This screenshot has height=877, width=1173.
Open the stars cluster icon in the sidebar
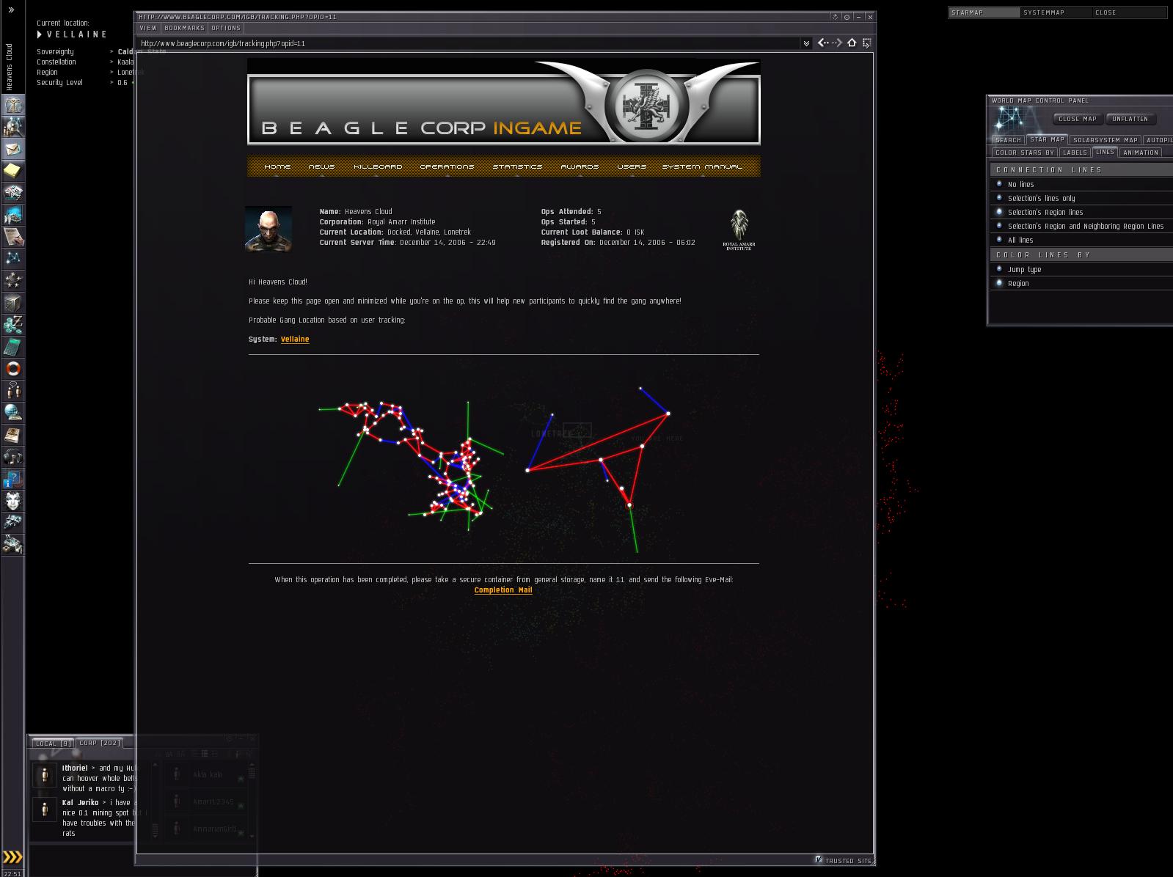point(13,281)
